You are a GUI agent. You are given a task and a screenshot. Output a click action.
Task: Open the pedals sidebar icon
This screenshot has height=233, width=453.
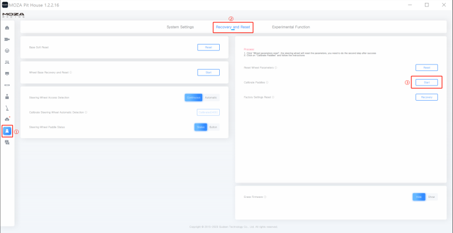pyautogui.click(x=7, y=62)
